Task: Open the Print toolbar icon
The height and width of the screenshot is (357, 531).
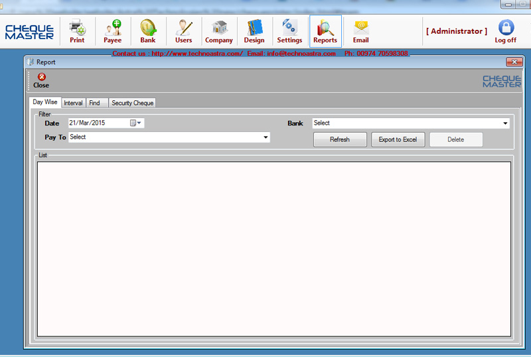Action: 77,31
